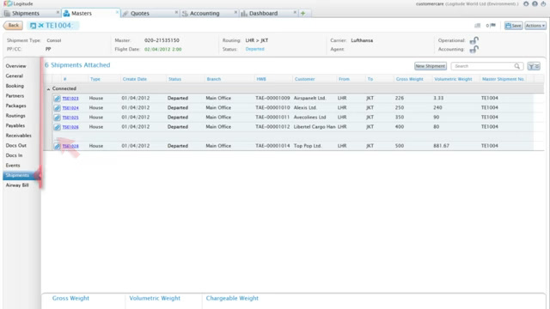This screenshot has height=309, width=550.
Task: Open the Quotes tab
Action: pyautogui.click(x=139, y=14)
